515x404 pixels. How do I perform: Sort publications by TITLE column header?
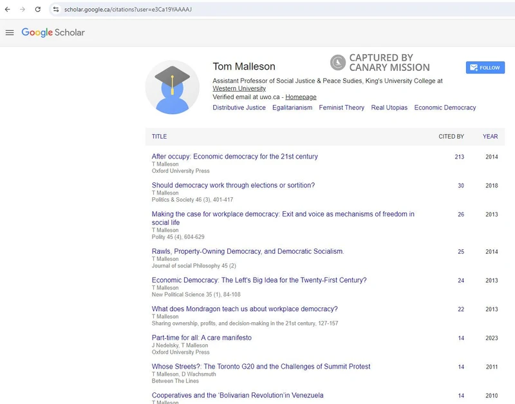[159, 137]
